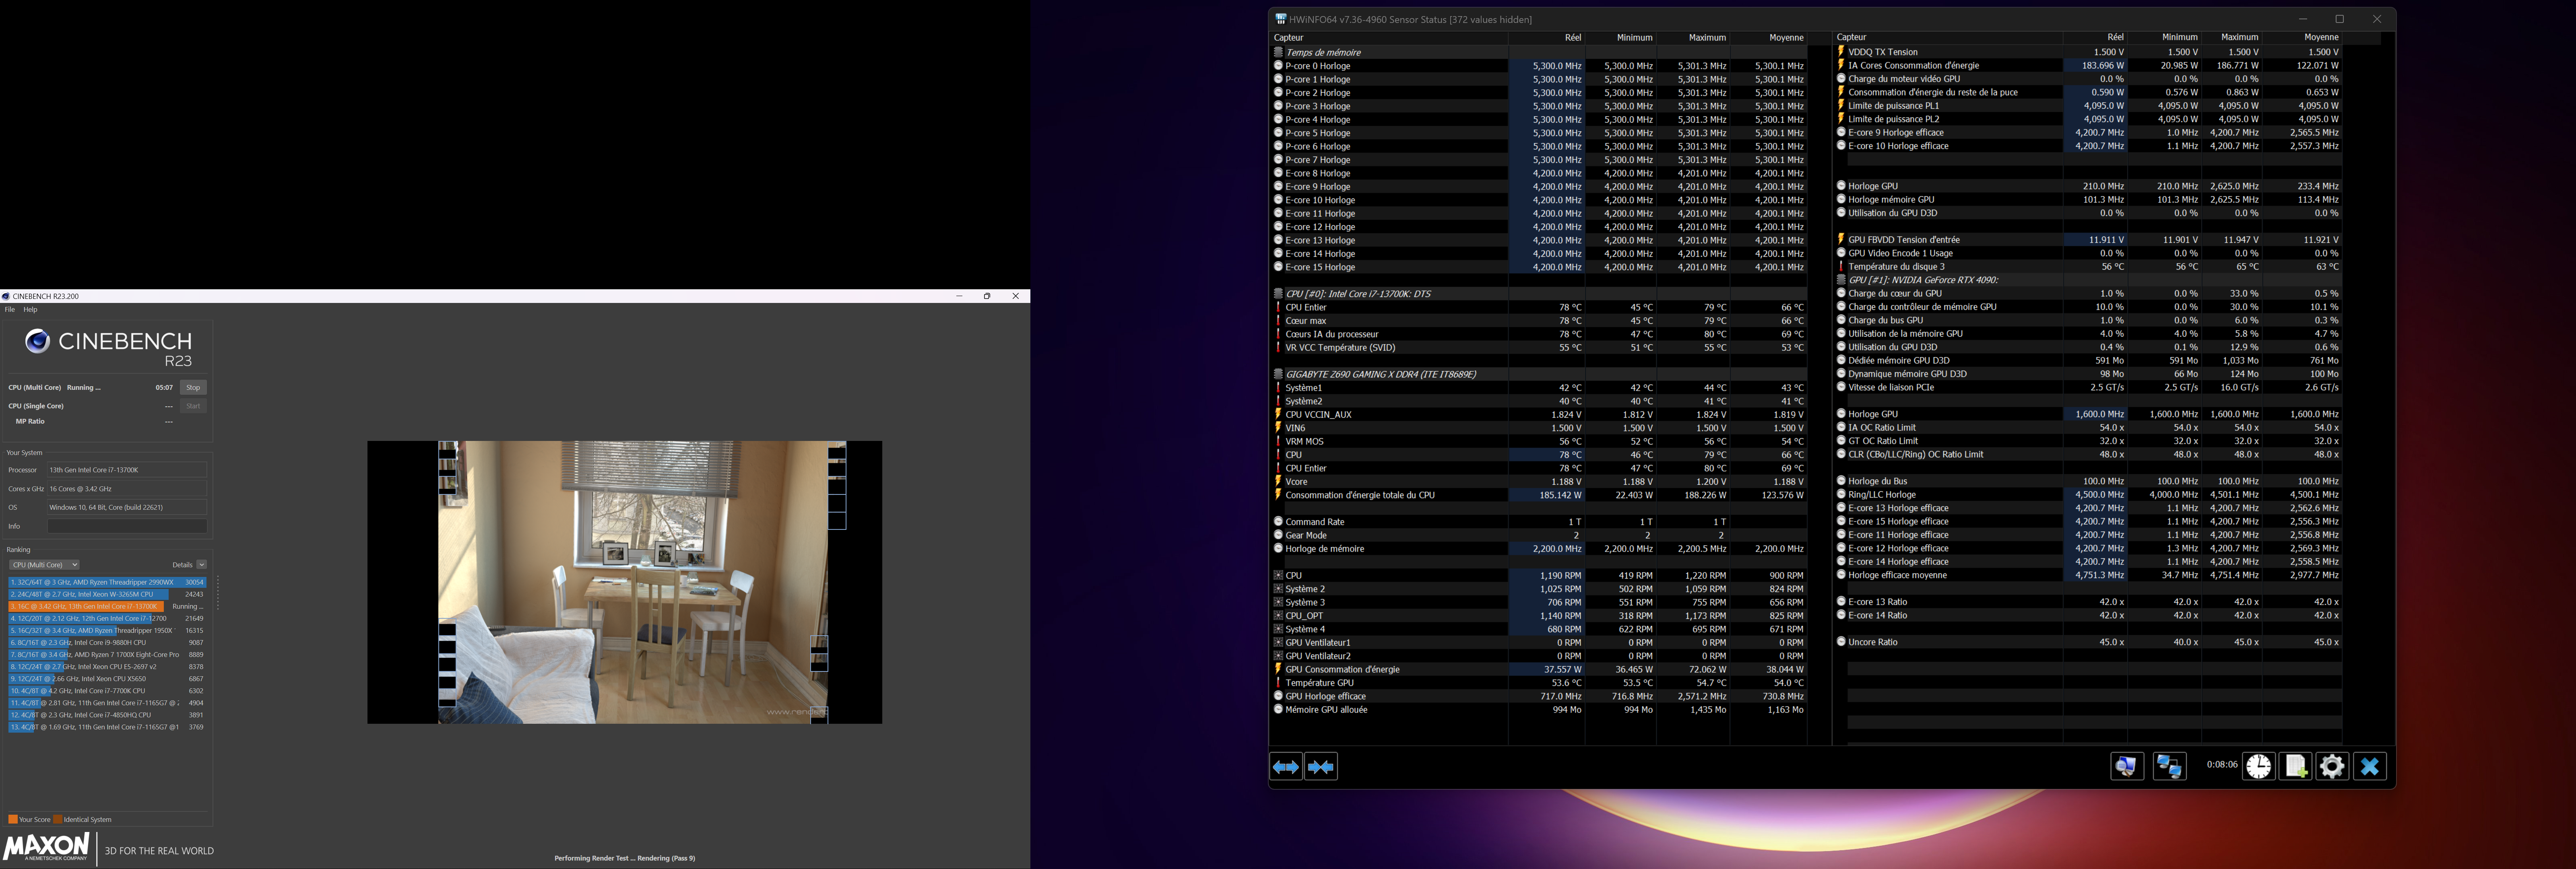
Task: Click the log file document with plus icon
Action: (2295, 767)
